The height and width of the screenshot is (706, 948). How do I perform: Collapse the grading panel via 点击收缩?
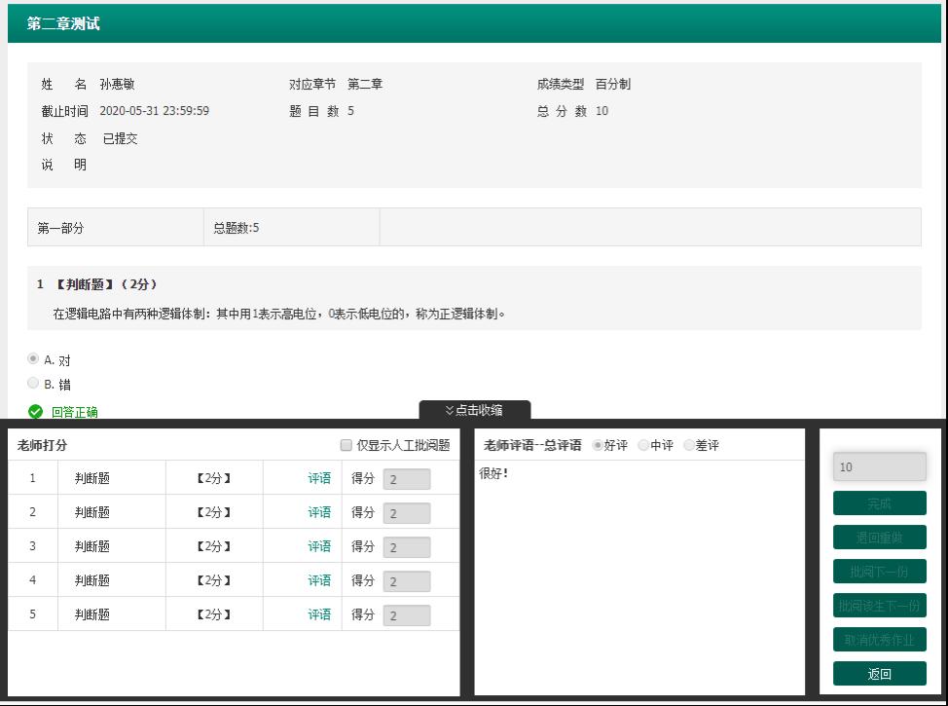point(475,410)
